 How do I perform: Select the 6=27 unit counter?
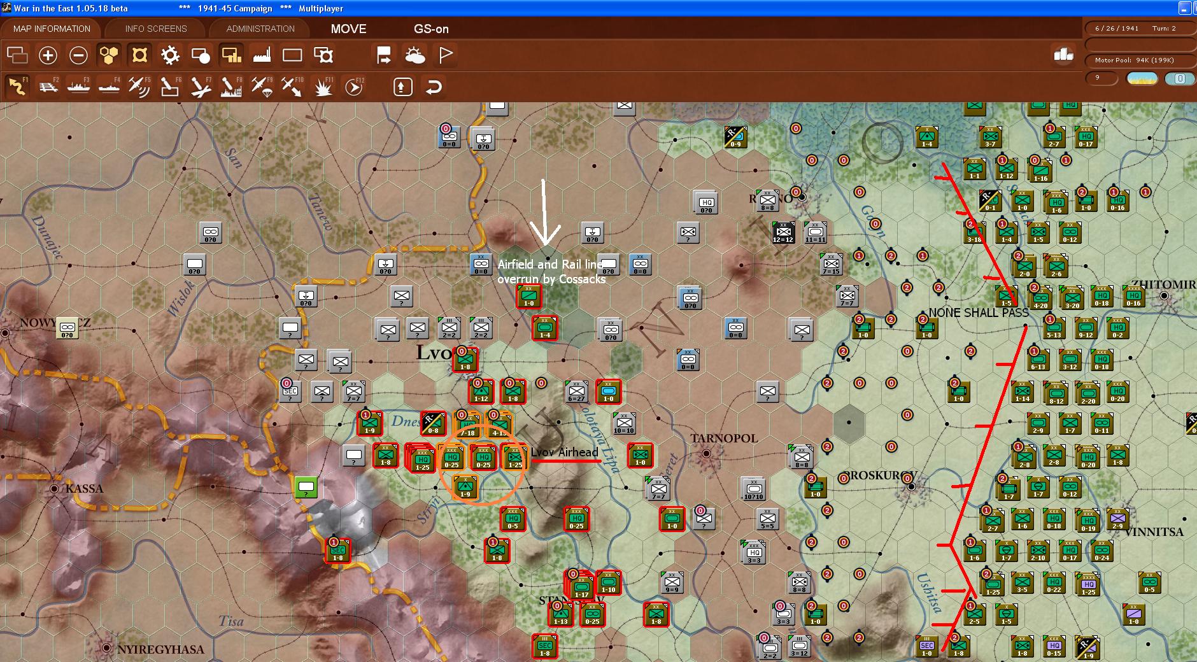click(576, 391)
